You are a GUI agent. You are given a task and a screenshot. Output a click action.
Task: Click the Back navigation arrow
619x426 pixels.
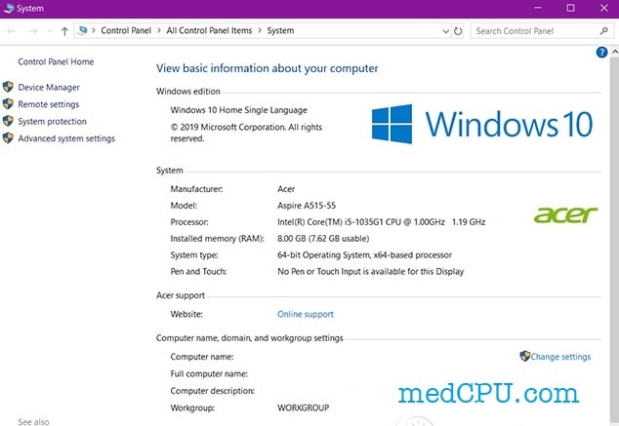pos(11,31)
